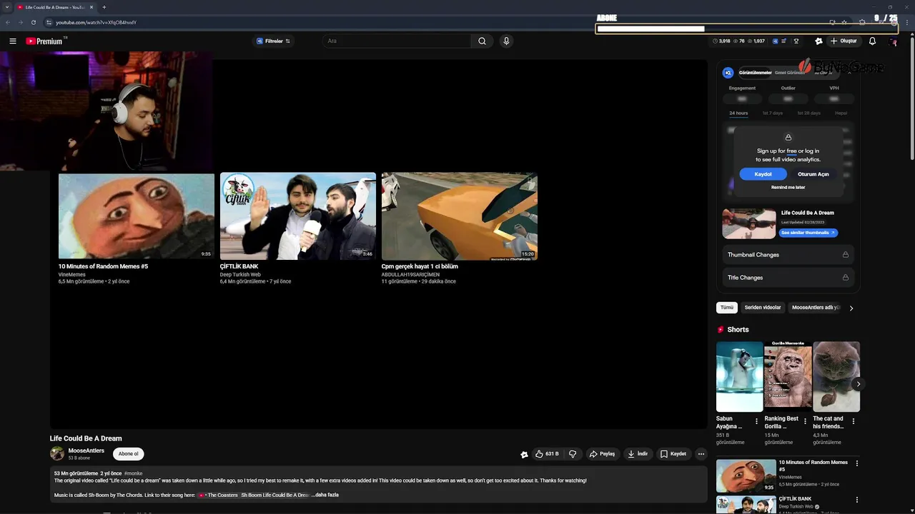Click the sparkle icon next to Oluştur
Image resolution: width=915 pixels, height=514 pixels.
[818, 41]
